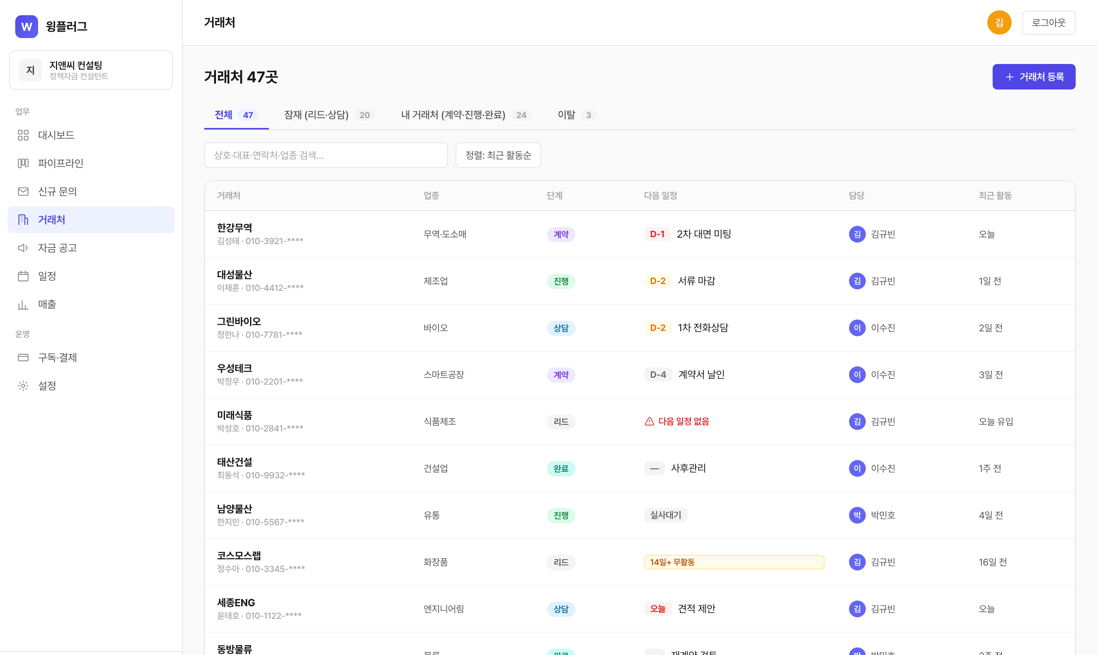Open the 한강무역 client name
This screenshot has width=1097, height=655.
(x=234, y=228)
